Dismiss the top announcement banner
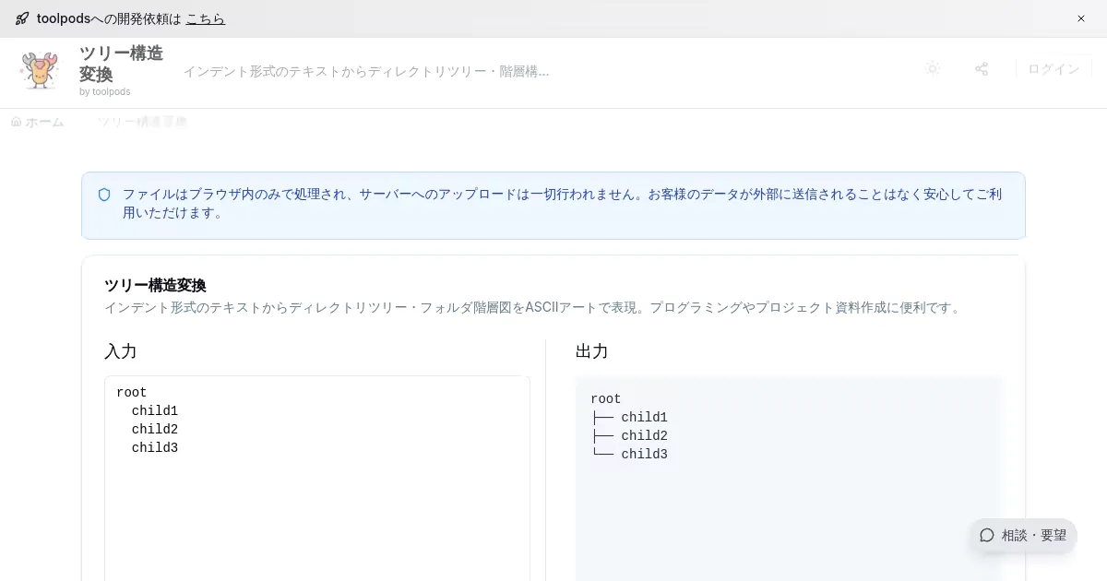Viewport: 1107px width, 581px height. point(1081,18)
